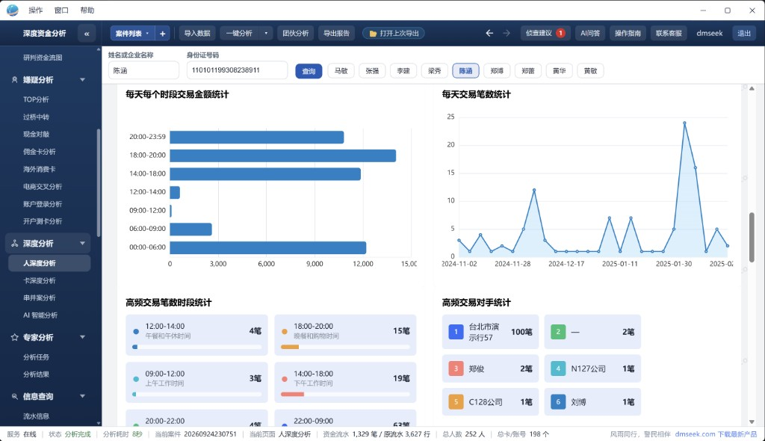Click the teal number 4 badge for N127公司
765x441 pixels.
point(558,368)
